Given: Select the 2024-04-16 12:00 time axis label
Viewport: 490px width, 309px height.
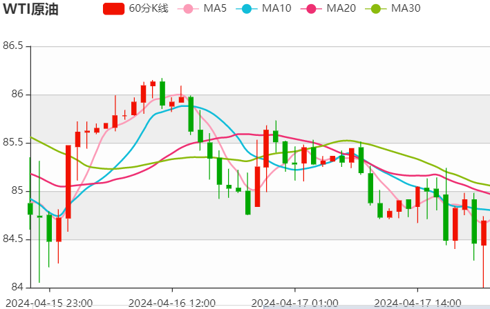Looking at the screenshot, I should [172, 302].
